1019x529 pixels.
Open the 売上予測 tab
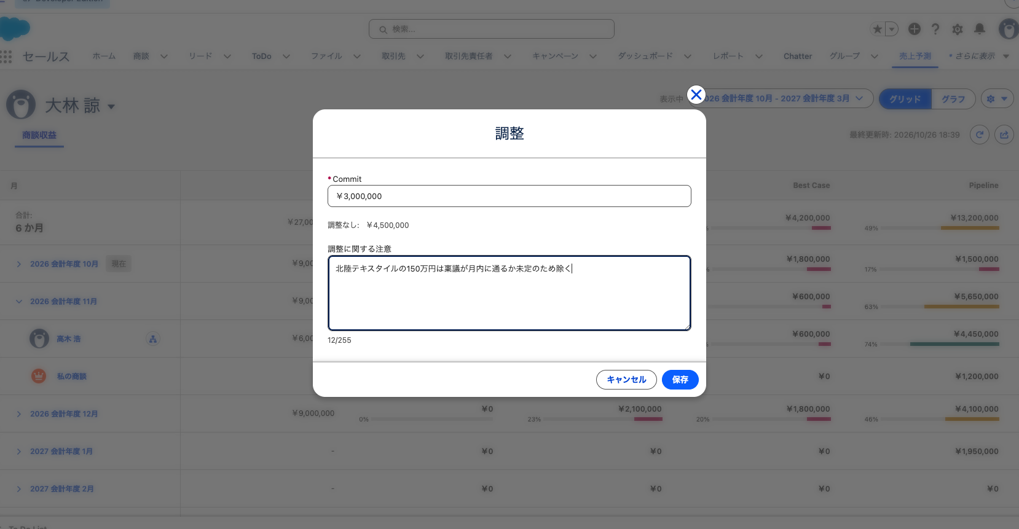coord(915,56)
